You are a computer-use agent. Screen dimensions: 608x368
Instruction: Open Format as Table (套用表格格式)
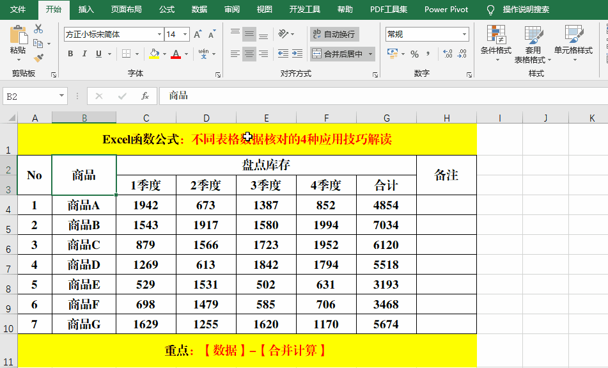coord(533,44)
